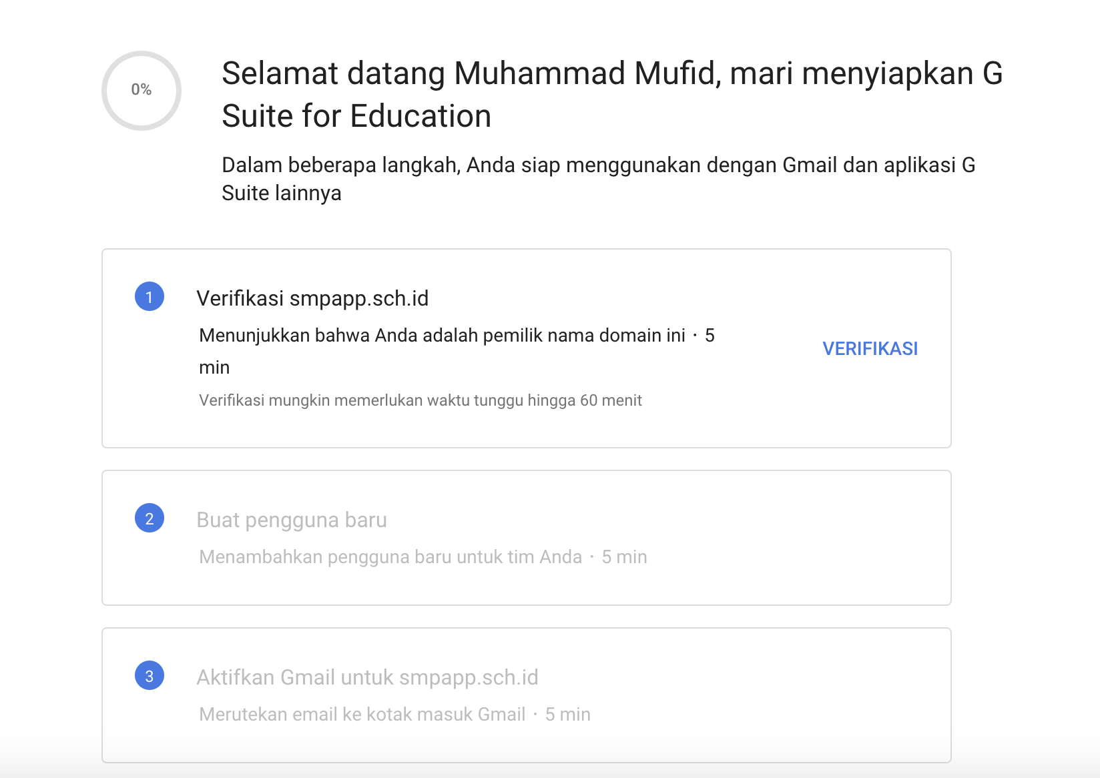The image size is (1100, 778).
Task: Click the step 3 numbered circle icon
Action: 150,677
